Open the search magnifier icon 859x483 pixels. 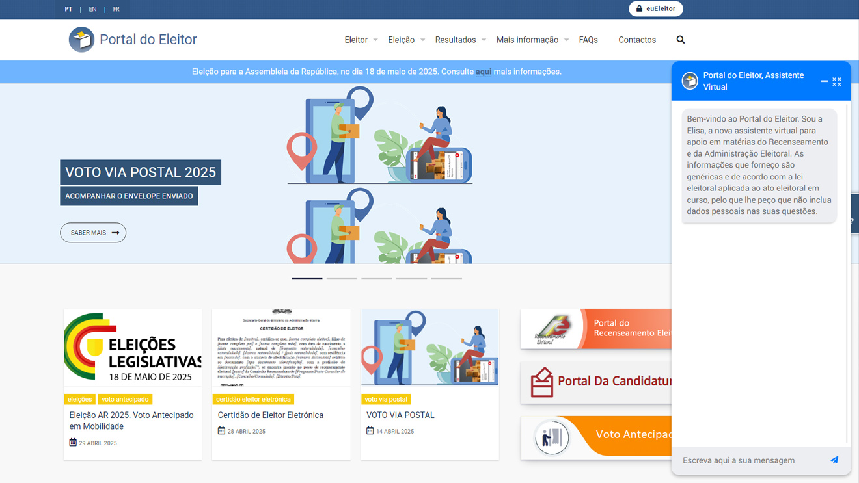coord(680,40)
